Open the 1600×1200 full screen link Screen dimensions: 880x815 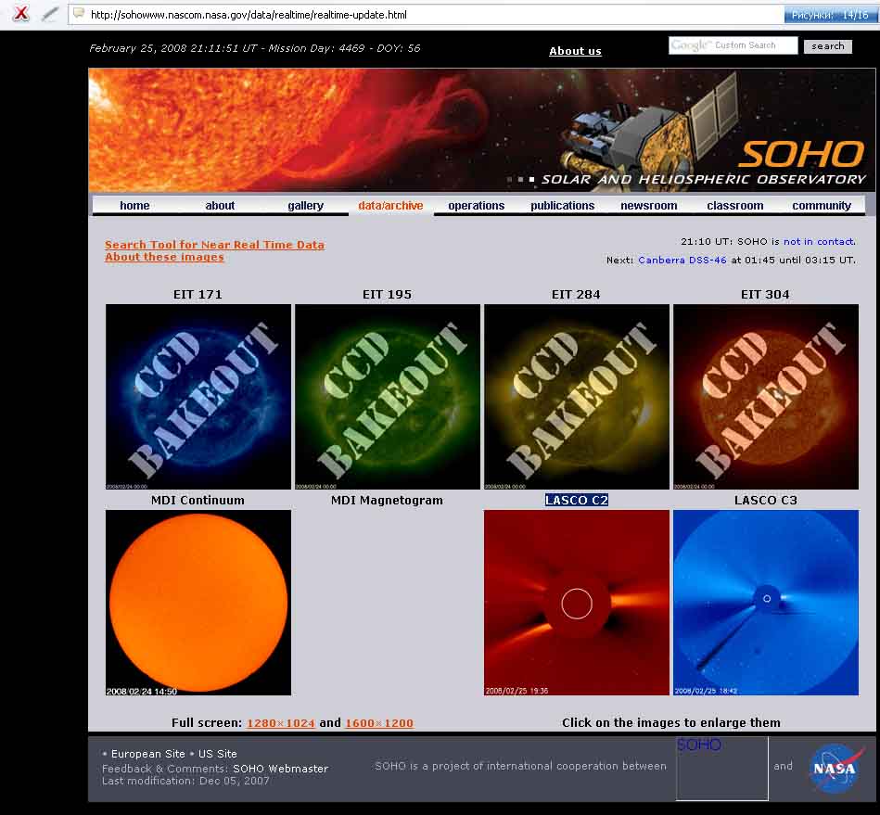[x=379, y=723]
